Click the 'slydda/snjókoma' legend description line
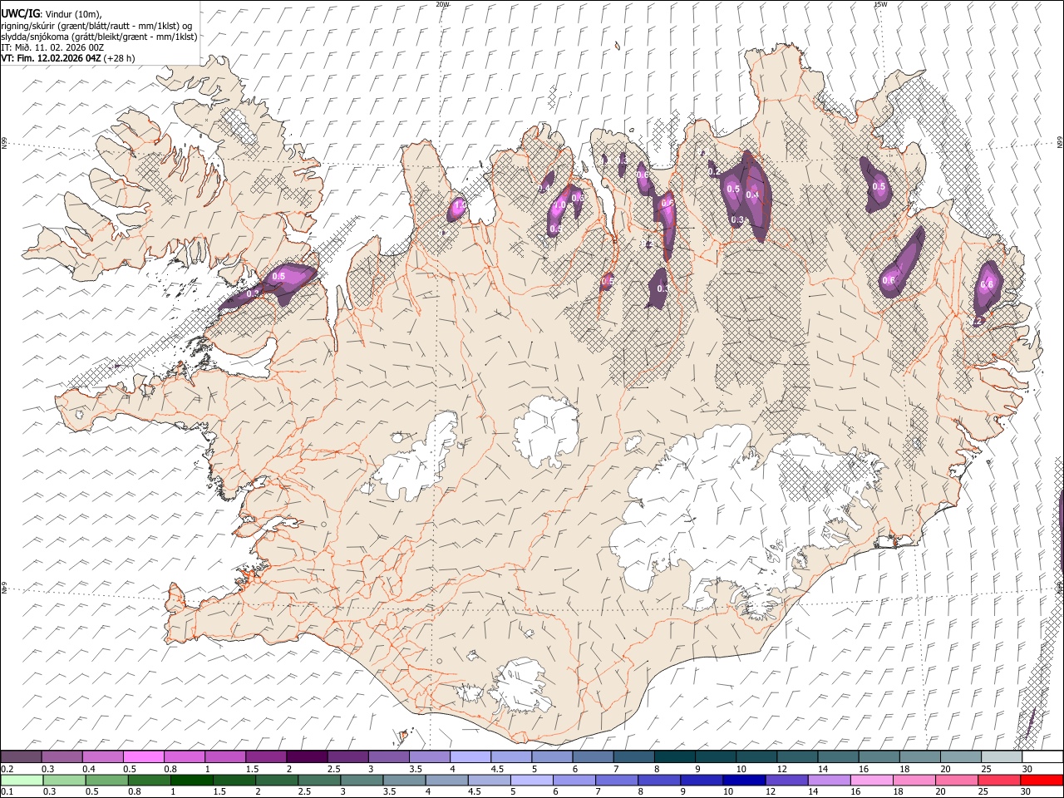The width and height of the screenshot is (1064, 798). (x=99, y=37)
